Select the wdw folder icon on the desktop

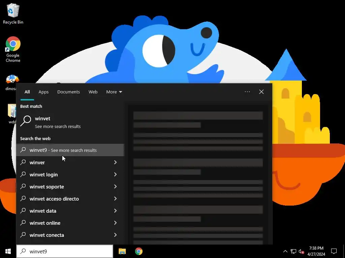12,114
